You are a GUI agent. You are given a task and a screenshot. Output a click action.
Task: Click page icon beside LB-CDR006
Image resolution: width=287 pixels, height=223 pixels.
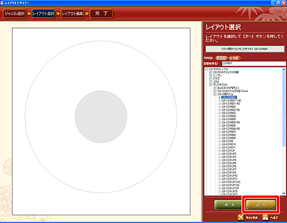click(x=219, y=126)
